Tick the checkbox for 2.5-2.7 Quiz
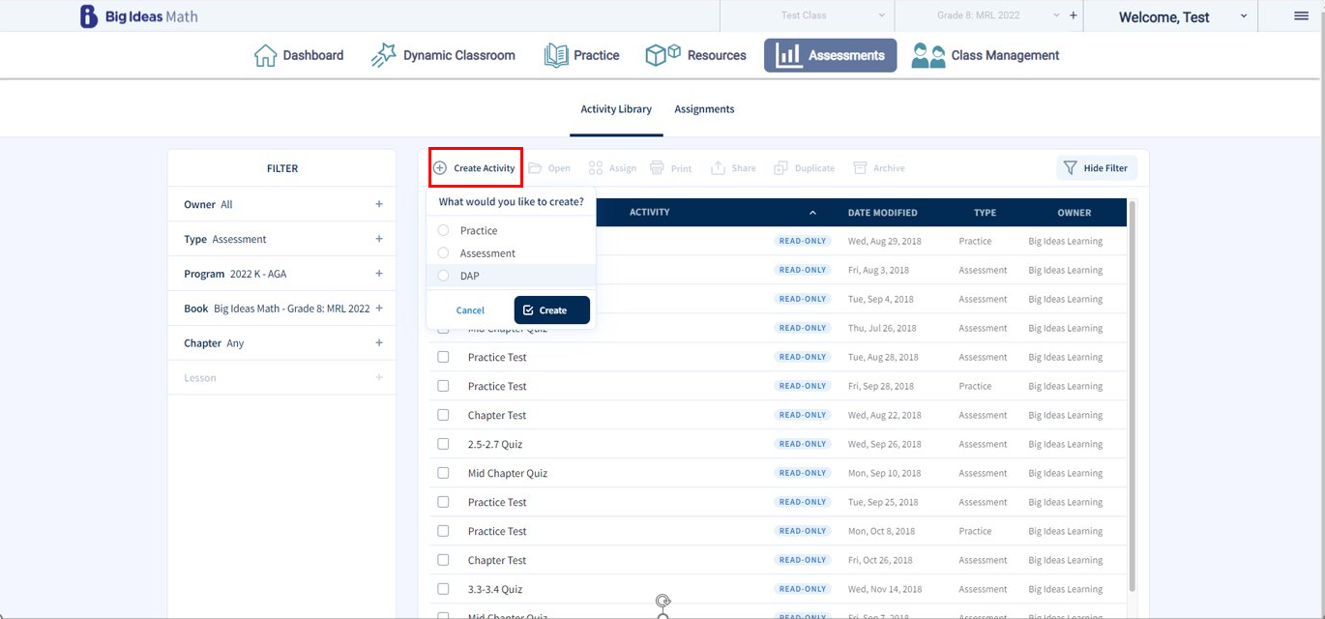The width and height of the screenshot is (1325, 619). 443,444
